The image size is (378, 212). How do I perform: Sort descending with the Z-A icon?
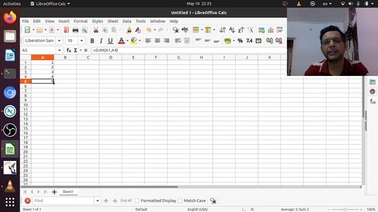tap(241, 30)
